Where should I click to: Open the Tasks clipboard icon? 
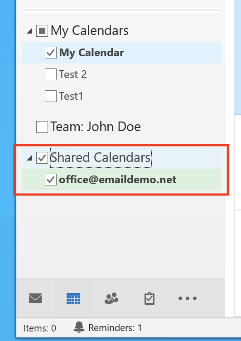[x=149, y=298]
